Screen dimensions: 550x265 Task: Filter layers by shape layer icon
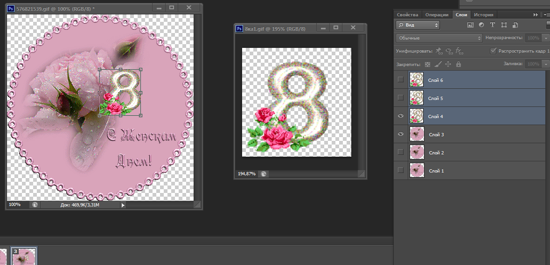(504, 25)
